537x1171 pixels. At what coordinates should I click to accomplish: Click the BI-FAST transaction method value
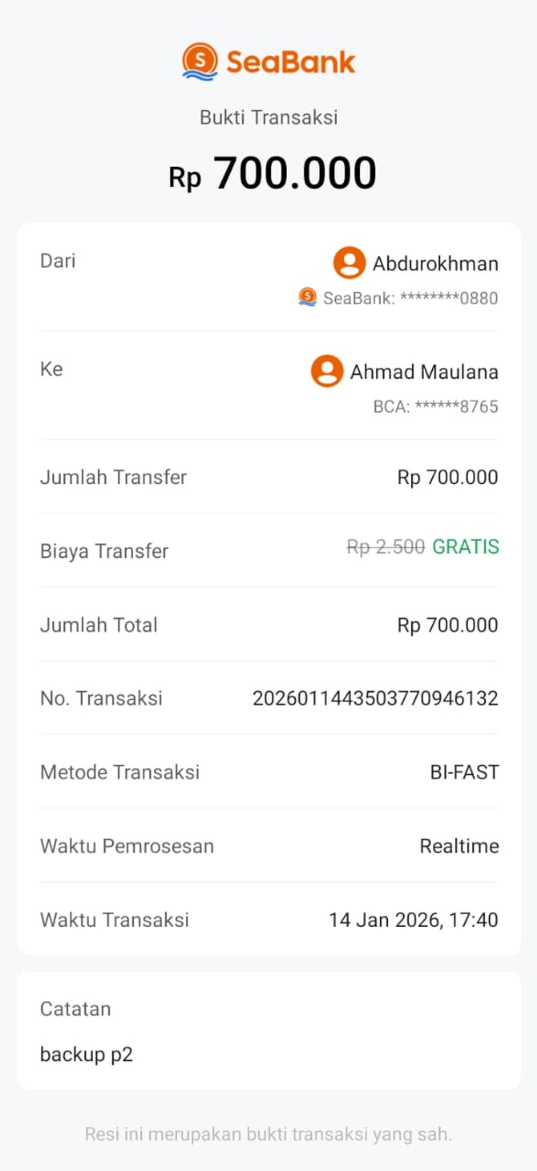(x=465, y=772)
